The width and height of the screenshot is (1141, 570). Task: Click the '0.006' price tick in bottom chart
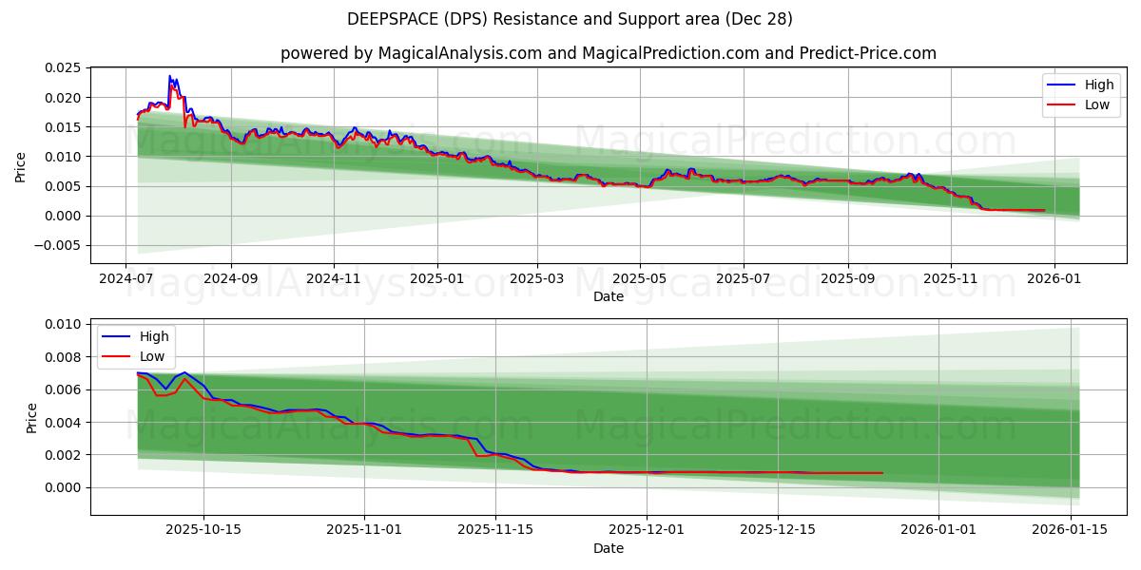pyautogui.click(x=65, y=390)
